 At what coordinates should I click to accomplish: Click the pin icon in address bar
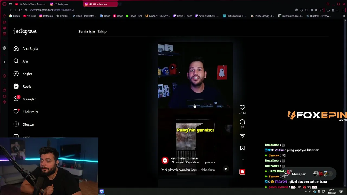[301, 10]
